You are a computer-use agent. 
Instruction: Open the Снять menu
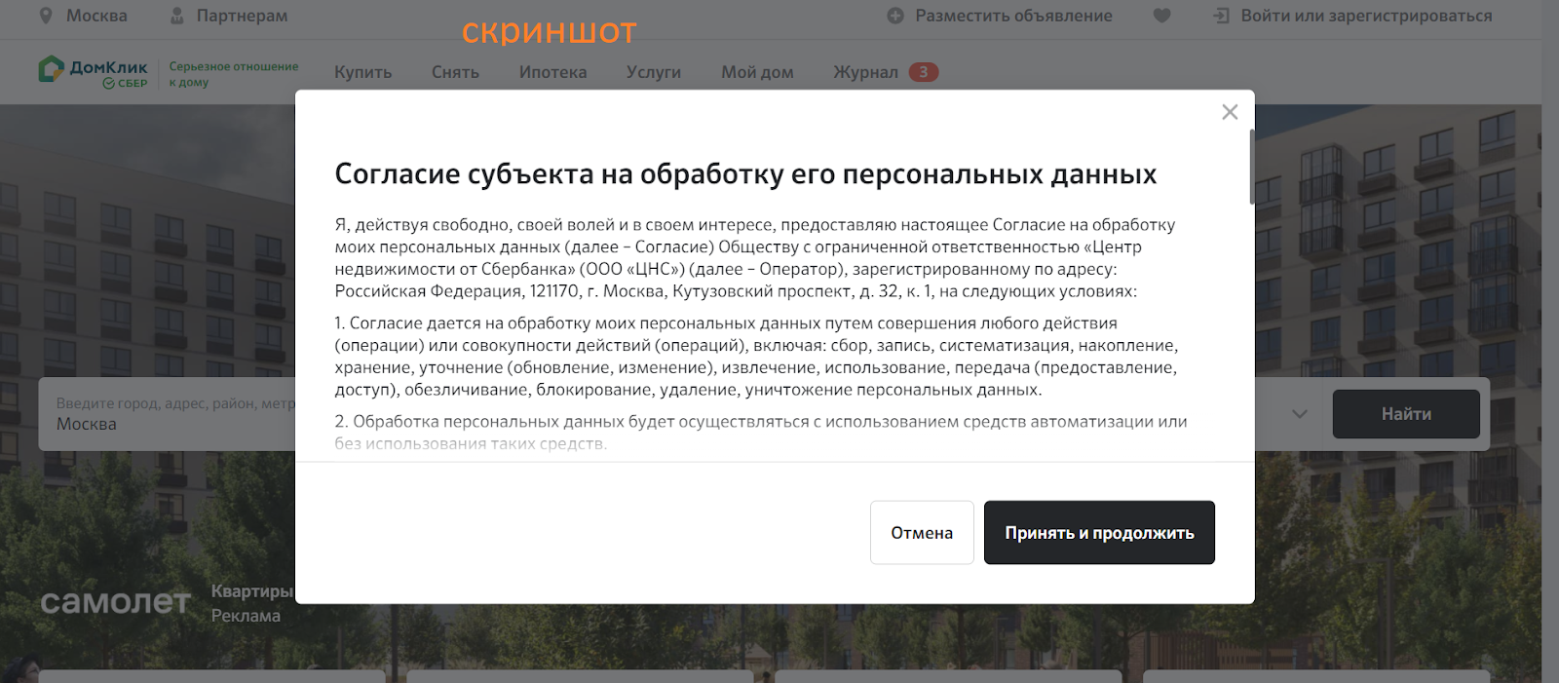(x=455, y=72)
